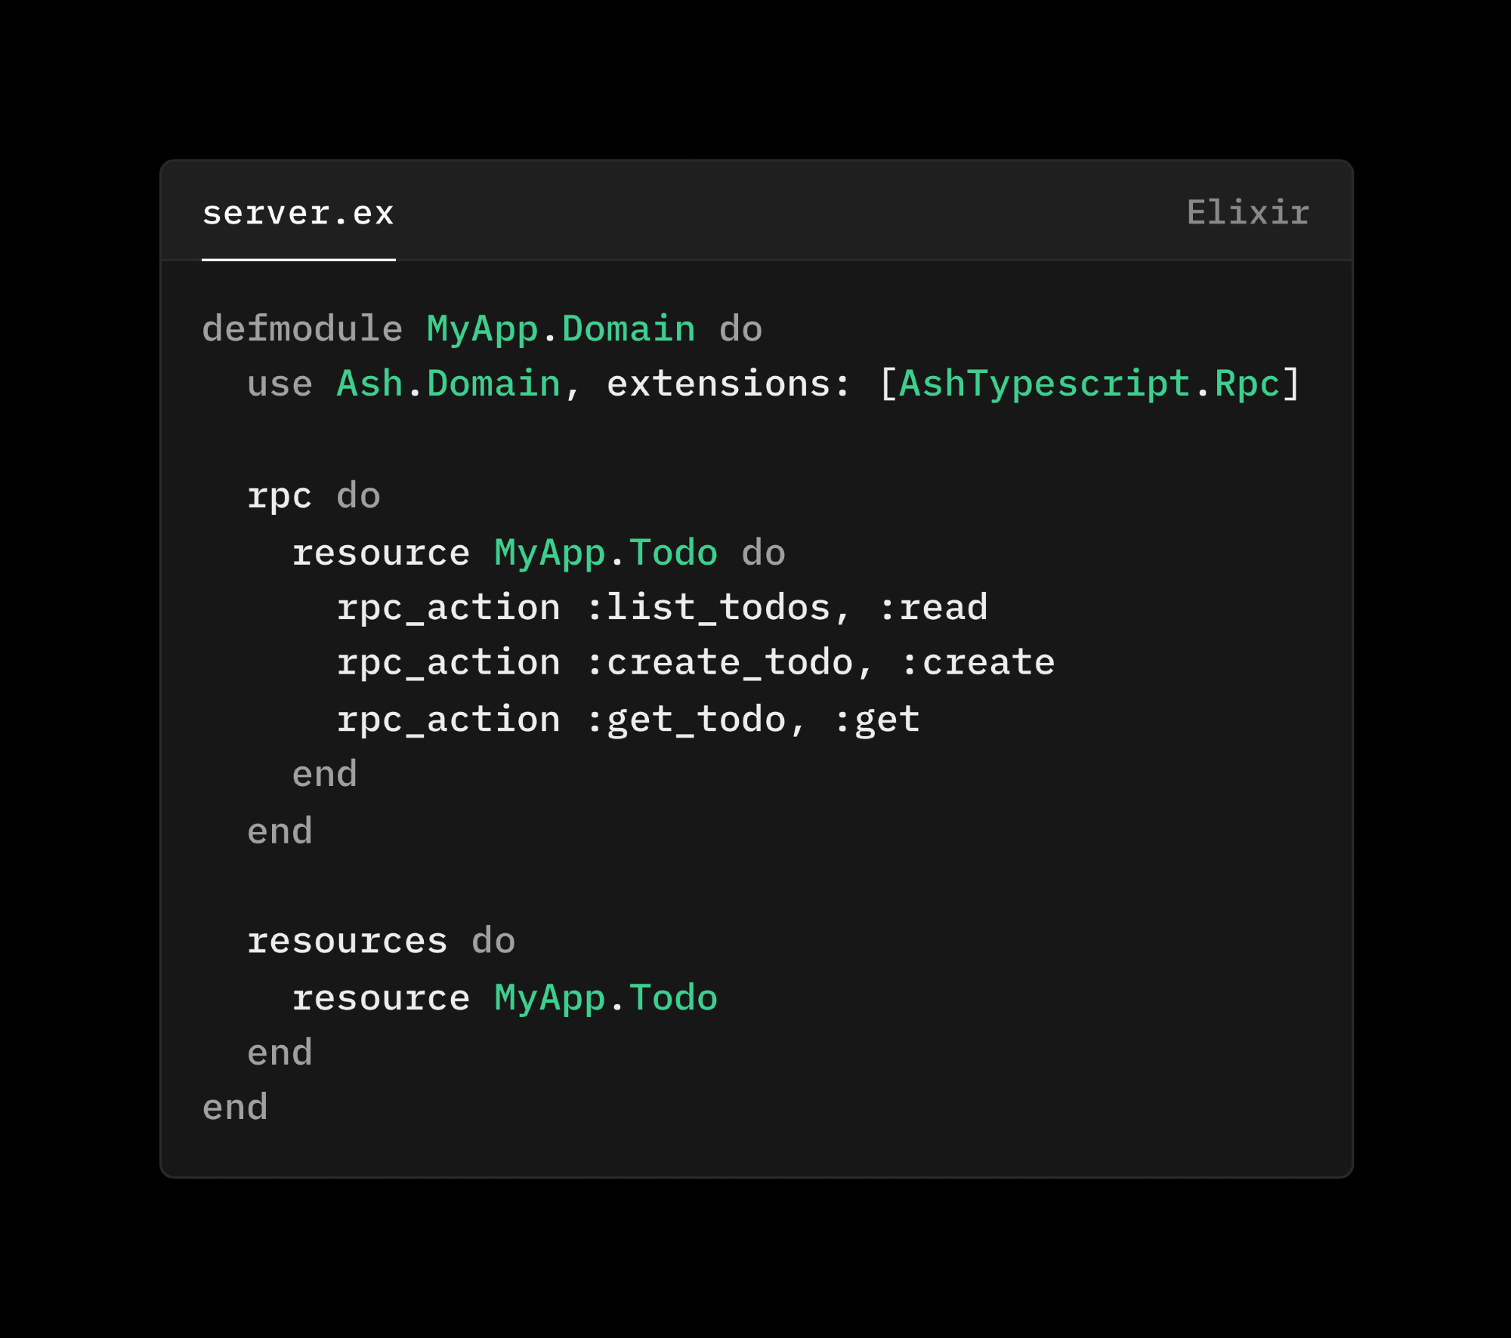1511x1338 pixels.
Task: Open the AshTypescript.Rpc extension reference
Action: pos(1089,384)
